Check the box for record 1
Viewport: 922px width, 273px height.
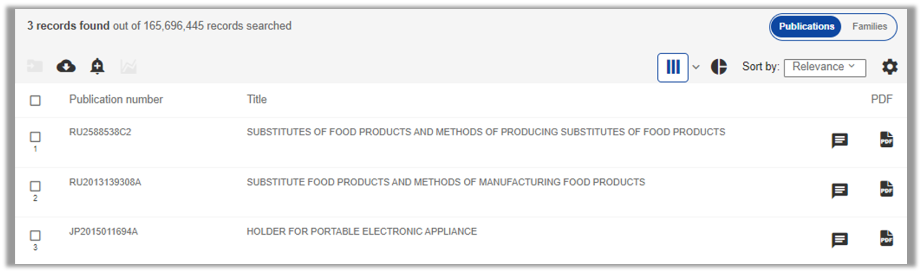(35, 137)
